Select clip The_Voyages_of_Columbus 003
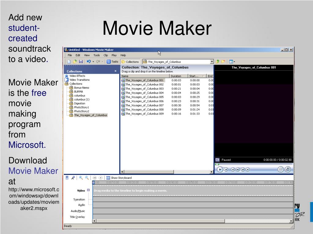Viewport: 313px width, 234px height. click(x=145, y=89)
